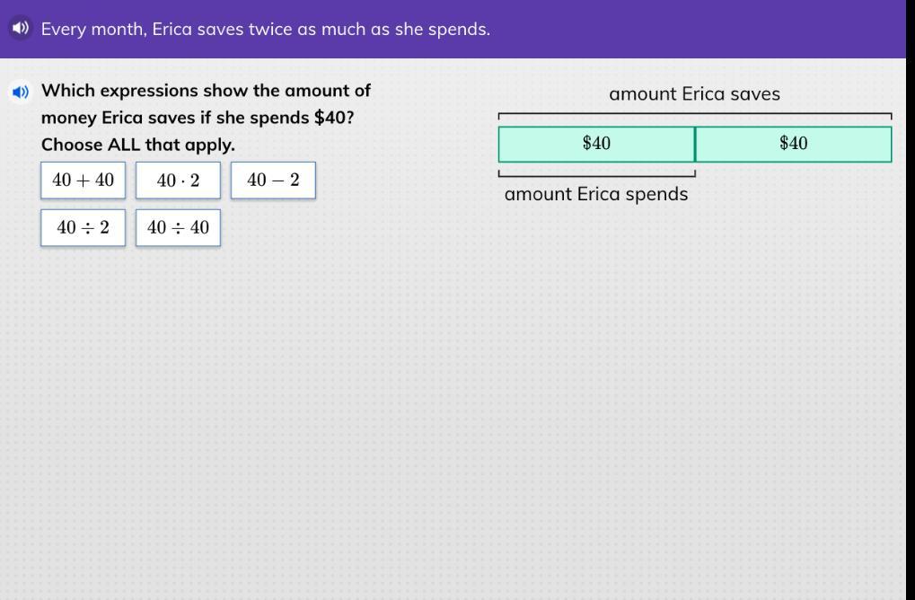Click the purple banner's empty right side
Screen dimensions: 915x600
point(718,29)
